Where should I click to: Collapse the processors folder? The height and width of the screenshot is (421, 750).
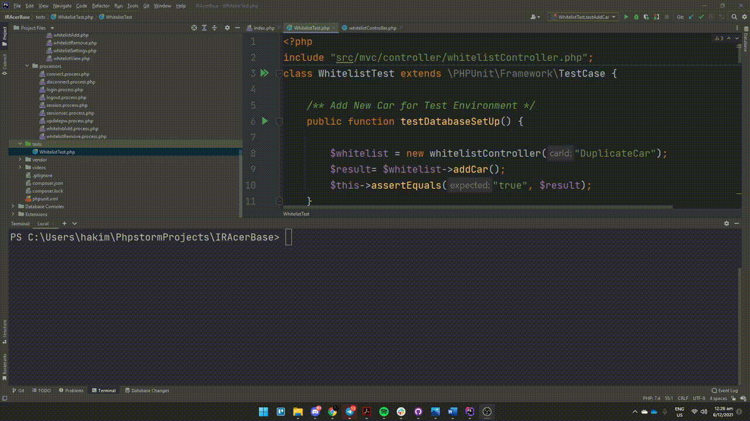[27, 66]
